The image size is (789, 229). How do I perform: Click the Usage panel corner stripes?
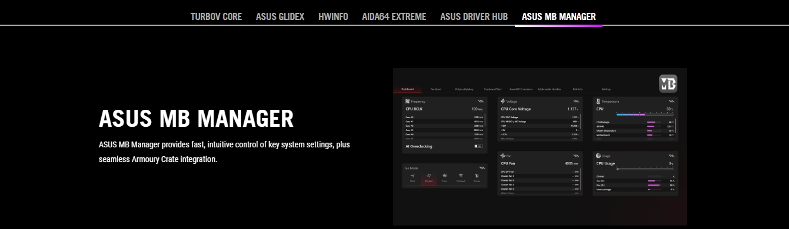(671, 156)
